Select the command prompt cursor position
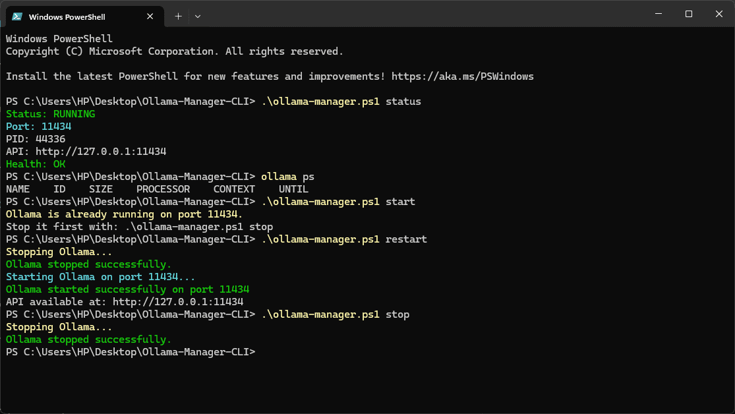735x414 pixels. tap(262, 351)
